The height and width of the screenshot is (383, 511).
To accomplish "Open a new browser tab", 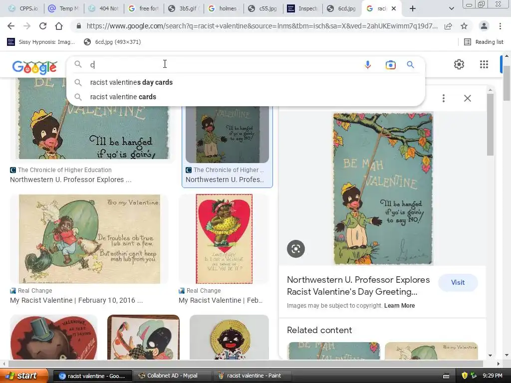I will (413, 8).
